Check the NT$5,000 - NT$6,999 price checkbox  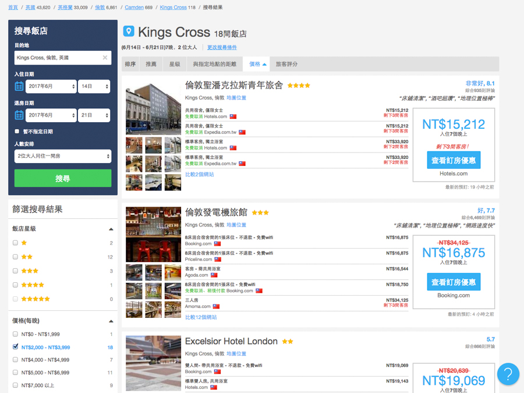tap(15, 373)
